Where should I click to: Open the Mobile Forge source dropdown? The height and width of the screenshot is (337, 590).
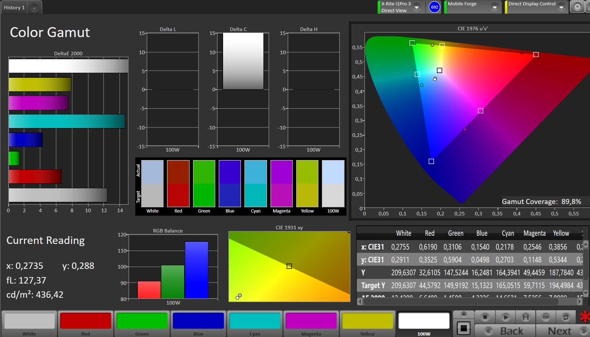coord(494,7)
